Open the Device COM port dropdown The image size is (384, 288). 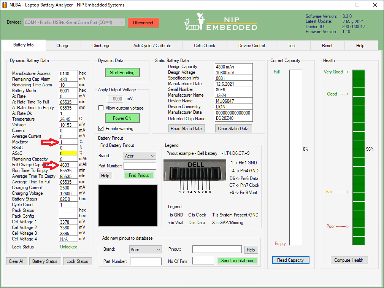[x=74, y=22]
